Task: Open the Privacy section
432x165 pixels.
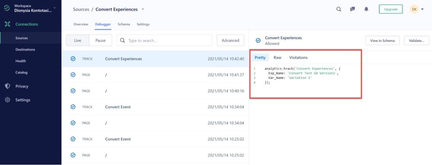Action: pos(22,86)
